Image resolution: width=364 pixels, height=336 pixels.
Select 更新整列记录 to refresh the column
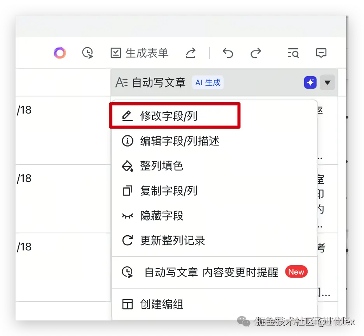point(172,241)
